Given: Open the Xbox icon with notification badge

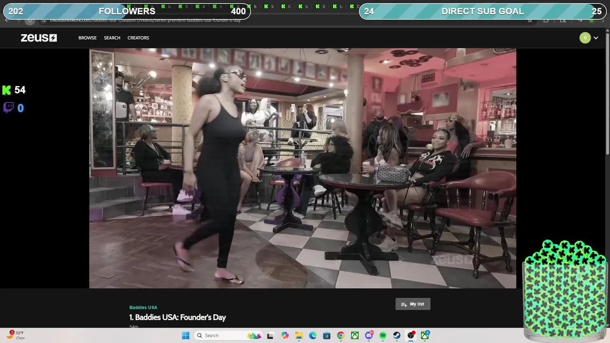Looking at the screenshot, I should pyautogui.click(x=425, y=335).
